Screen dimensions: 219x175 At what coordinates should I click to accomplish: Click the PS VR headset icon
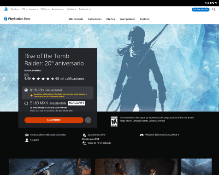click(x=84, y=143)
